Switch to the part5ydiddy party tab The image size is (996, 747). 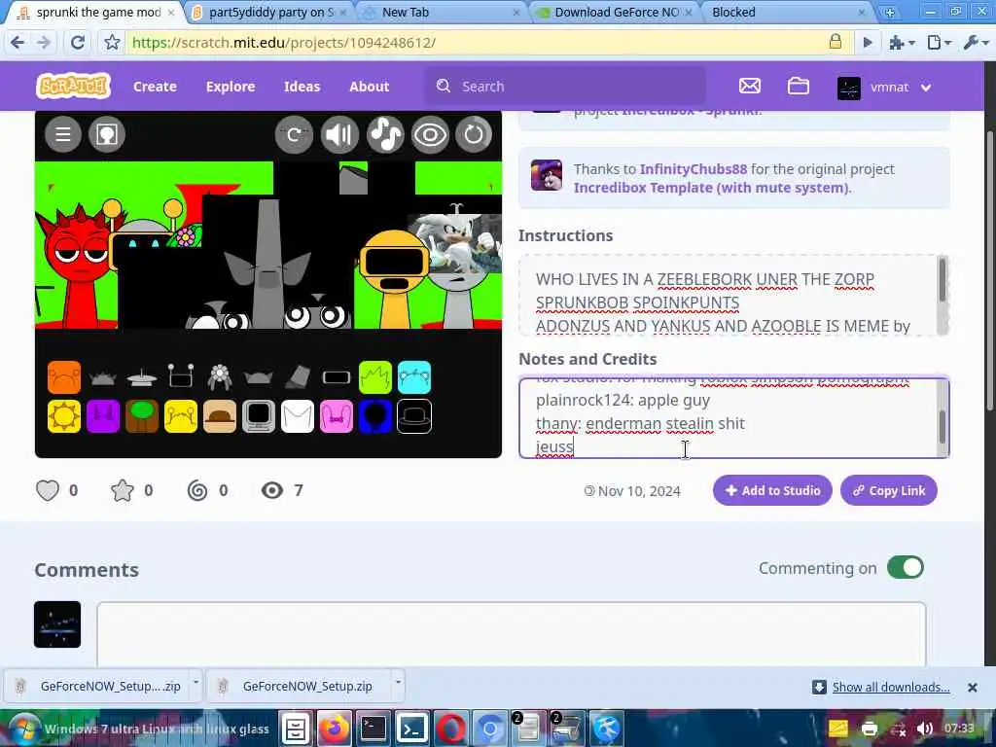(270, 12)
